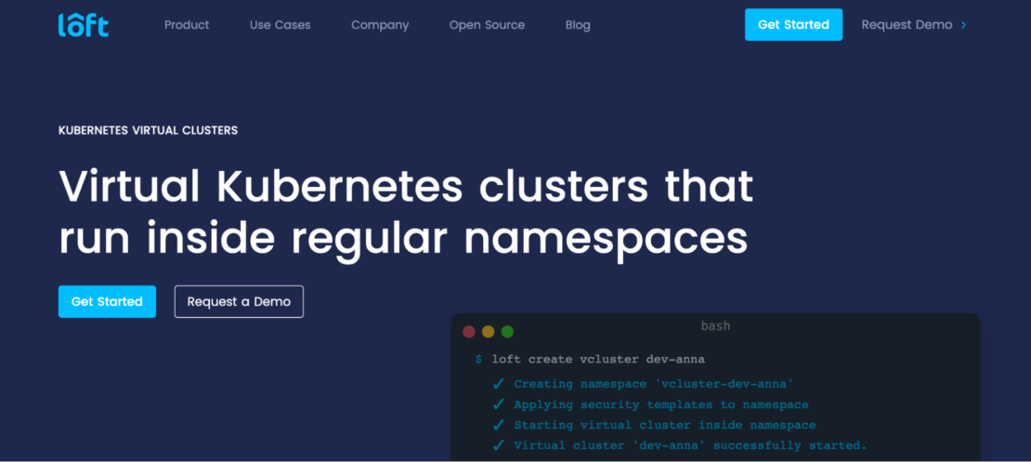Click the checkmark beside 'Applying security templates'
This screenshot has width=1031, height=462.
pyautogui.click(x=499, y=404)
